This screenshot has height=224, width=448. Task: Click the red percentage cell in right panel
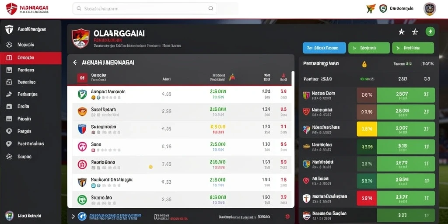pos(367,198)
